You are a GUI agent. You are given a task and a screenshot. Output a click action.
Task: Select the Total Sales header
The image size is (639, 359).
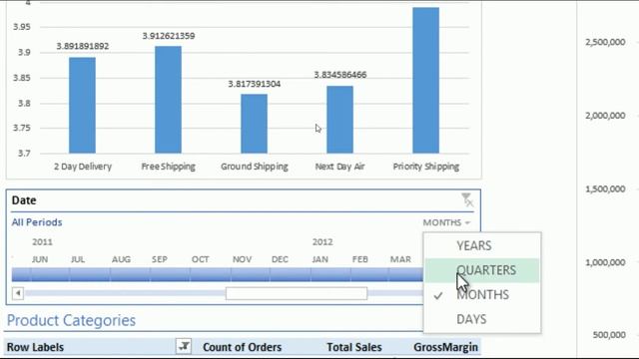click(354, 347)
